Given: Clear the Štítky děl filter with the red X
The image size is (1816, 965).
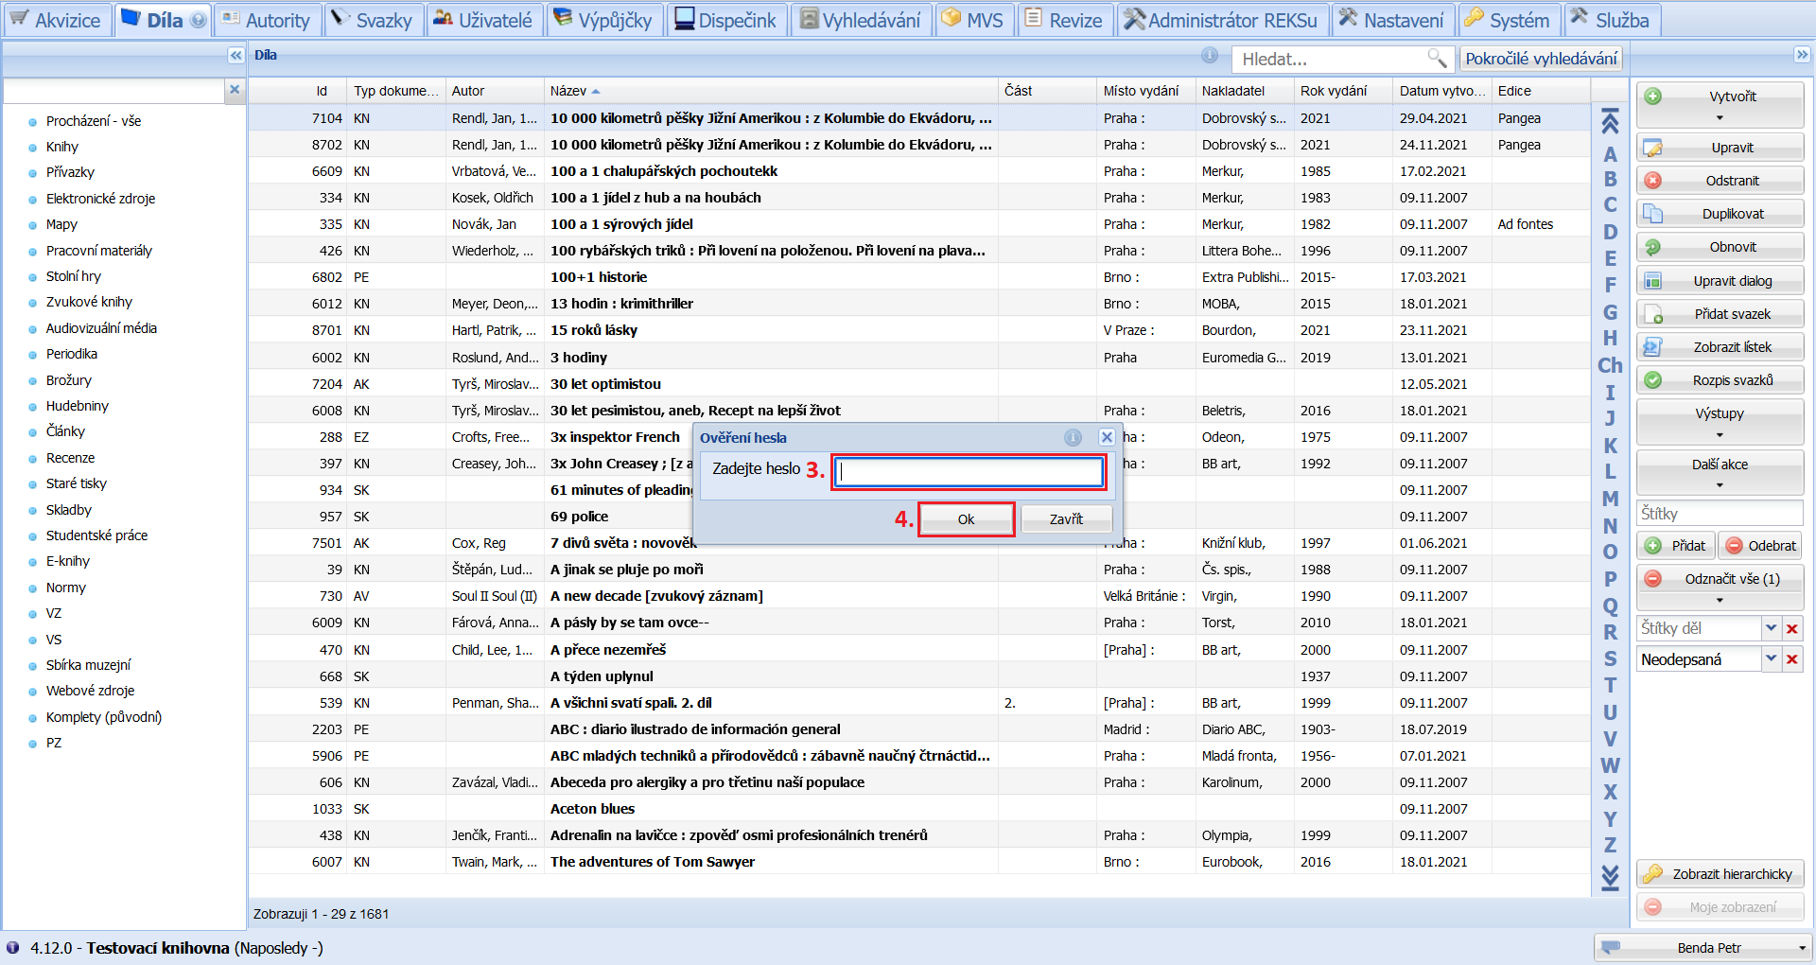Looking at the screenshot, I should 1791,629.
